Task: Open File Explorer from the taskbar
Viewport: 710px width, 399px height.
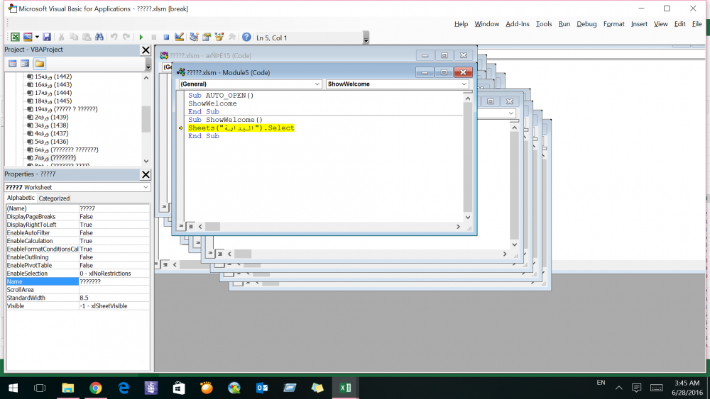Action: coord(67,388)
